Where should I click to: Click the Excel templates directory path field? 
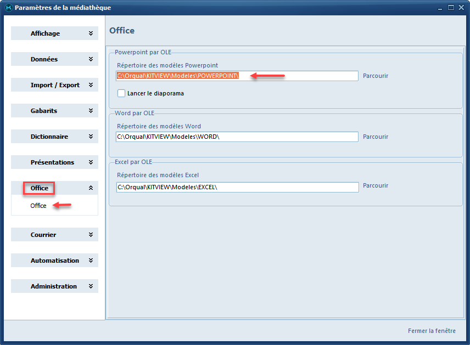pyautogui.click(x=237, y=187)
